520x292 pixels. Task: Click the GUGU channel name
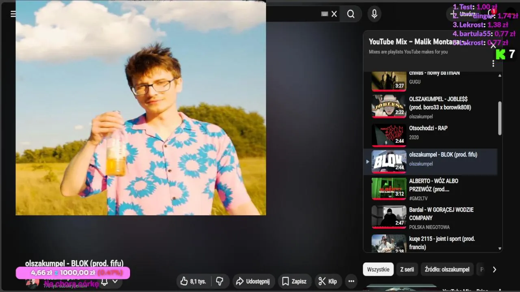(x=415, y=82)
